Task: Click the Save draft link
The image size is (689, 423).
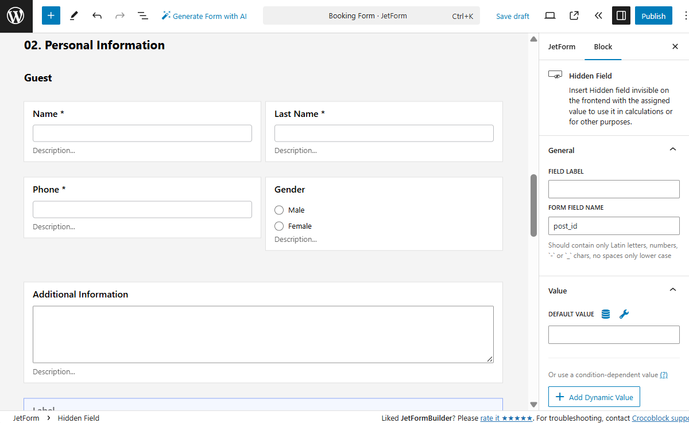Action: pos(513,16)
